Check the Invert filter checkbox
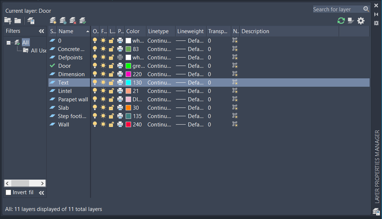Viewport: 382px width, 219px height. click(x=8, y=192)
